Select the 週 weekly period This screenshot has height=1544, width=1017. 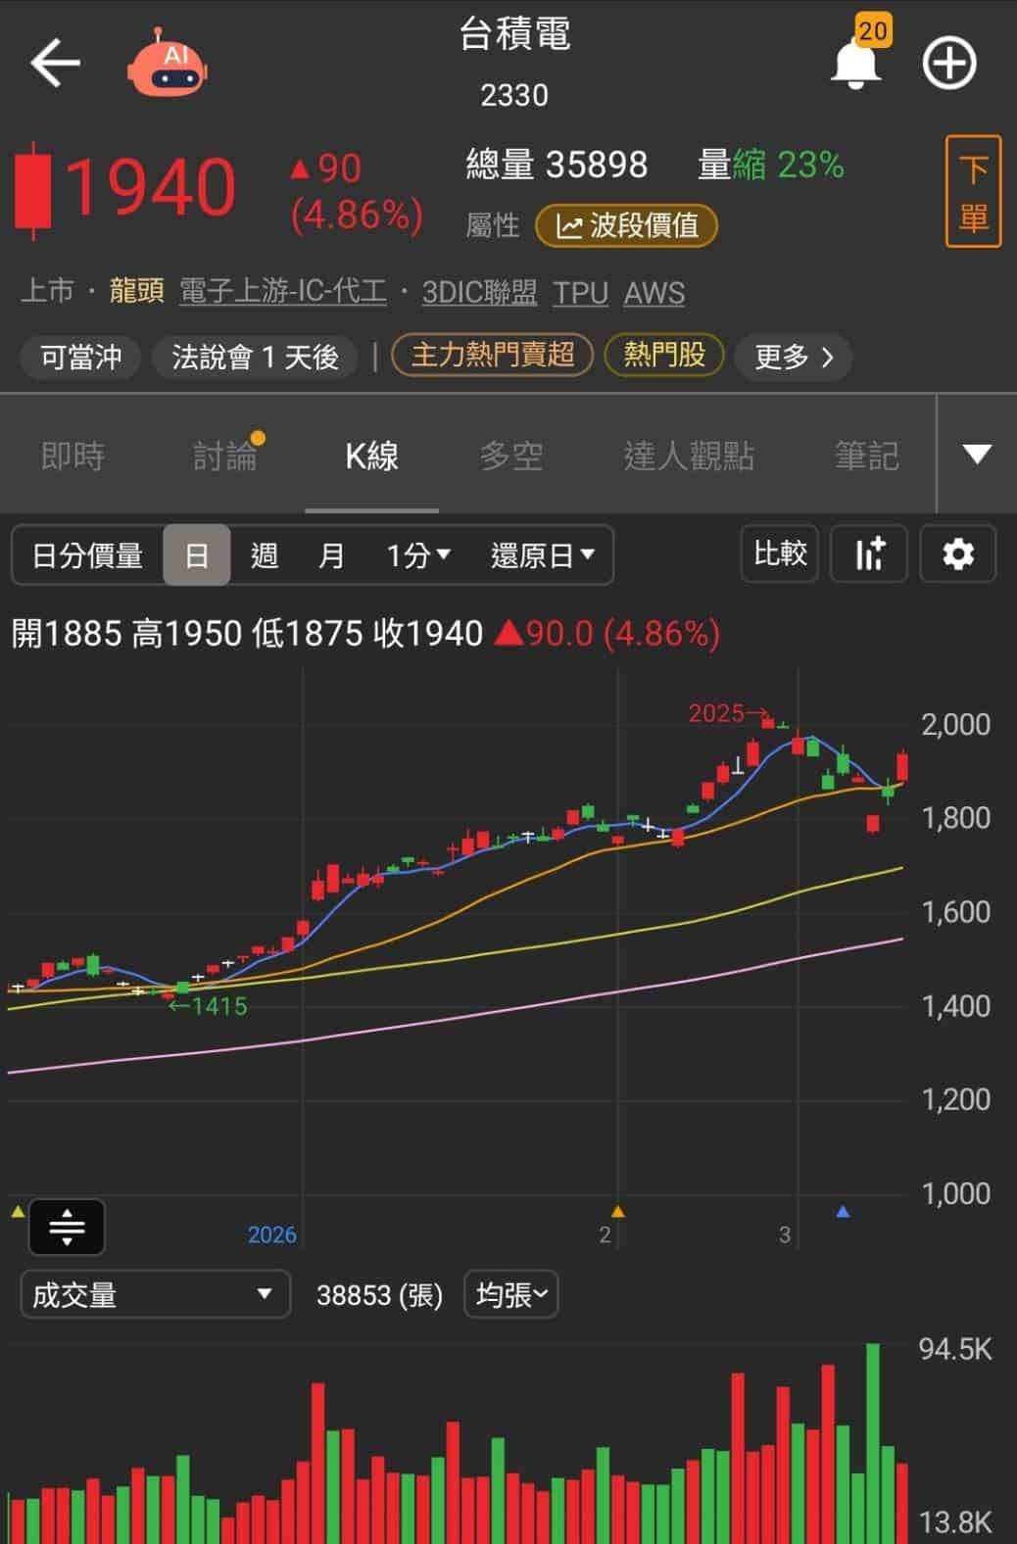pyautogui.click(x=264, y=555)
